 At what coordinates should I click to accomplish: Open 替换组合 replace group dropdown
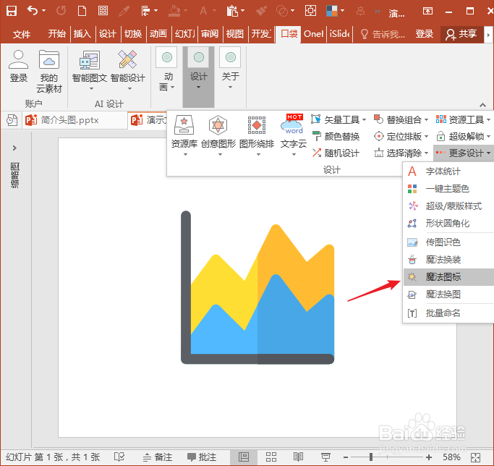click(401, 119)
